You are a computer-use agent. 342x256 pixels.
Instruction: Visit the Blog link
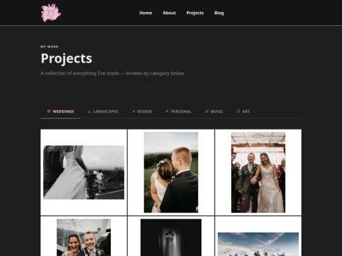pyautogui.click(x=219, y=13)
